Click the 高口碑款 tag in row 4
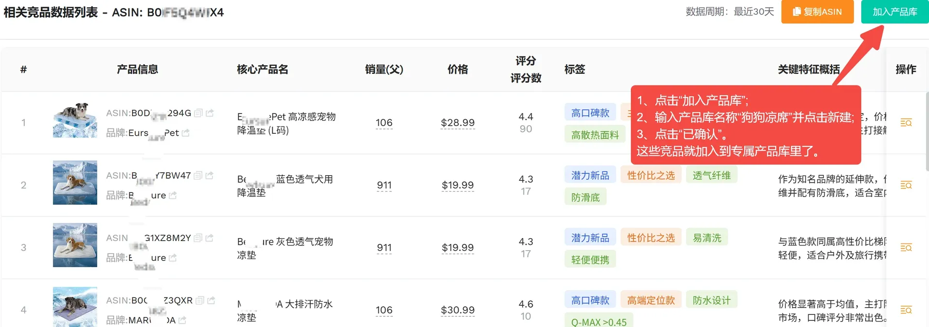This screenshot has height=327, width=929. point(590,300)
